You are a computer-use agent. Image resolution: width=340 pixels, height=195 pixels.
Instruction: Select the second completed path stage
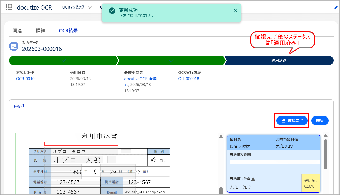(x=171, y=60)
